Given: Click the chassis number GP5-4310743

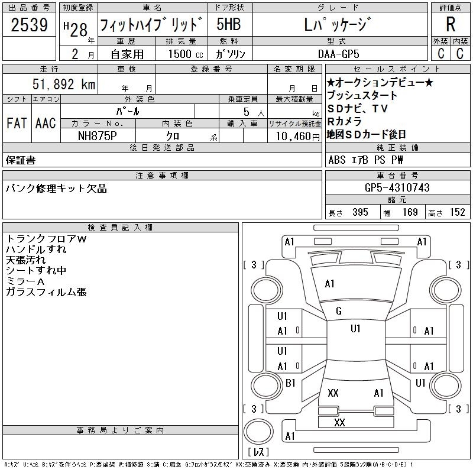Looking at the screenshot, I should pos(397,187).
